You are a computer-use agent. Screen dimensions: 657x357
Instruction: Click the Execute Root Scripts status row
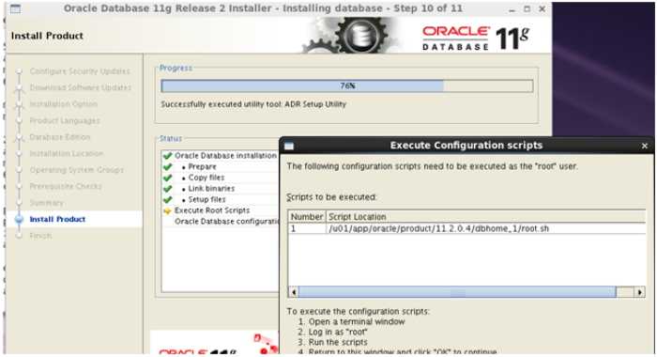click(x=212, y=210)
